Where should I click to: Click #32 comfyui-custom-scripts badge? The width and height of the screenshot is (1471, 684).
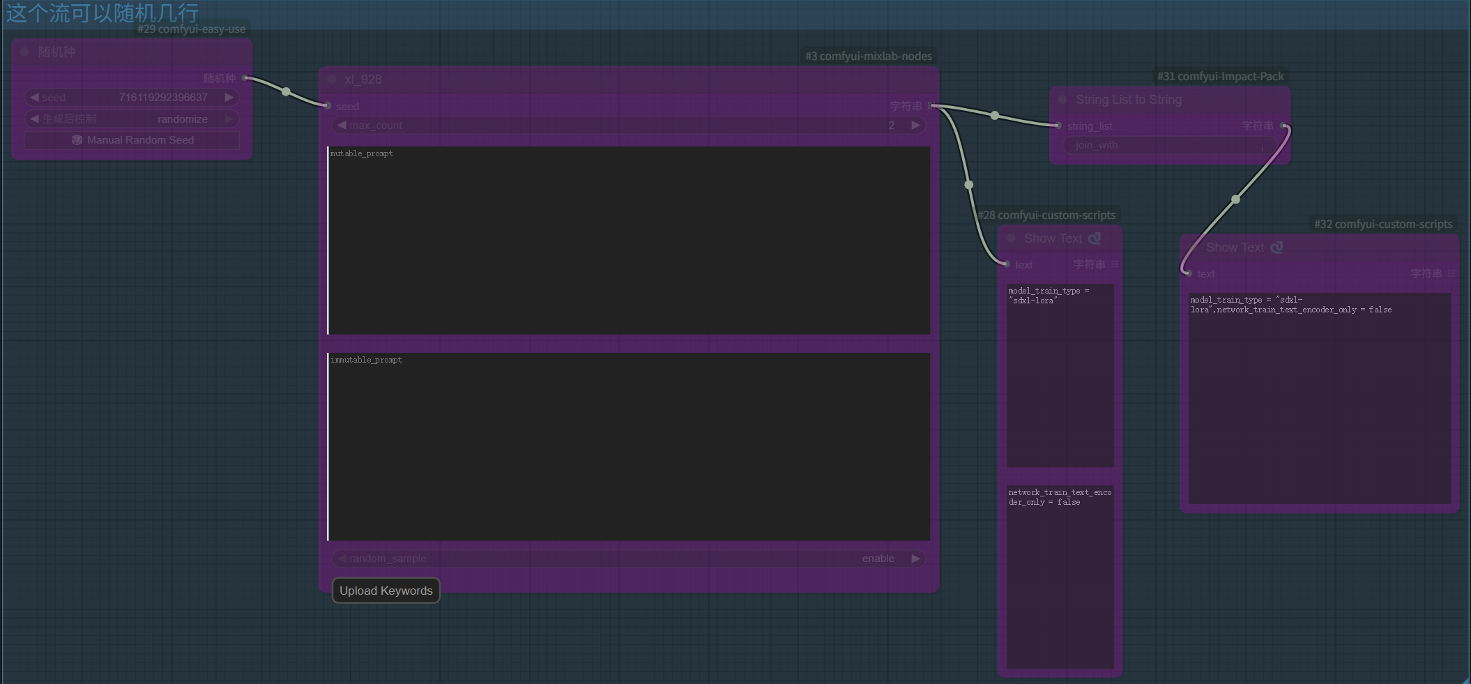pos(1383,224)
